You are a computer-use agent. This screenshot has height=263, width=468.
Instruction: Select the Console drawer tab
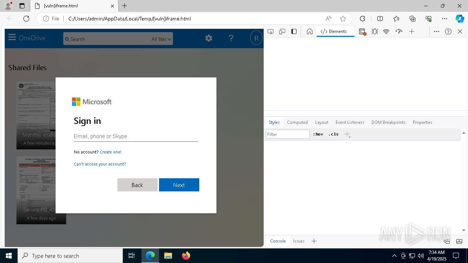(x=278, y=241)
